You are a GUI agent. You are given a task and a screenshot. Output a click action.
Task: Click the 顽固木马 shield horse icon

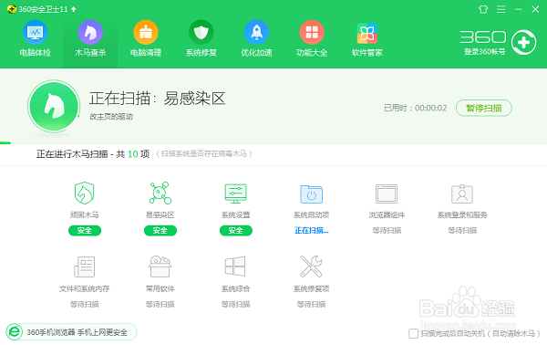(85, 193)
